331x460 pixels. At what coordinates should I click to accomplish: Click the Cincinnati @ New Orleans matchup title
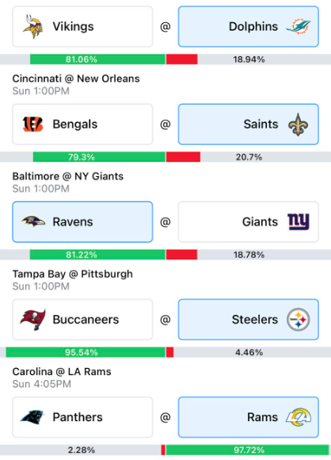tap(76, 79)
